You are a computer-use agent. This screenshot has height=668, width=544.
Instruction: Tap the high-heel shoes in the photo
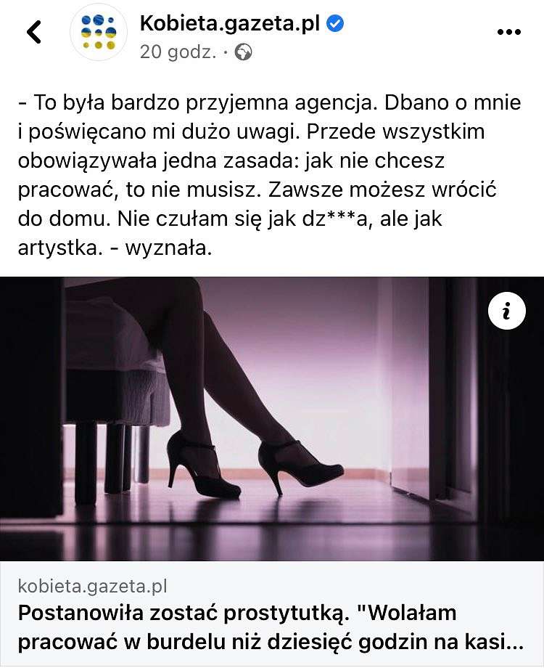coord(255,465)
